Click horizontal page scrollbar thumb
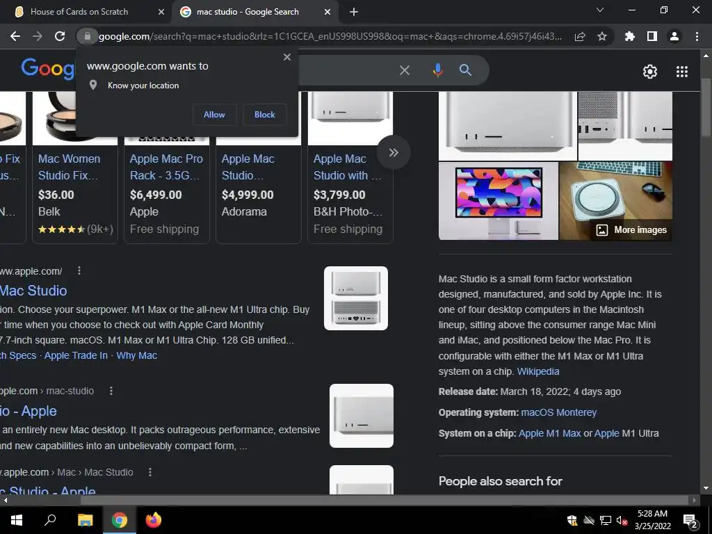Image resolution: width=712 pixels, height=534 pixels. [x=385, y=501]
